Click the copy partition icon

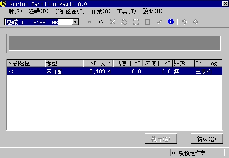[x=147, y=22]
